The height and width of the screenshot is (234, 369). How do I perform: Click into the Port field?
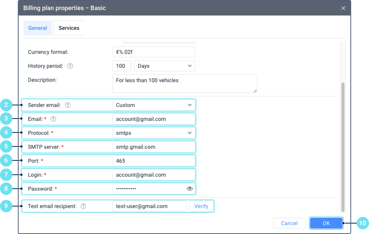click(154, 161)
